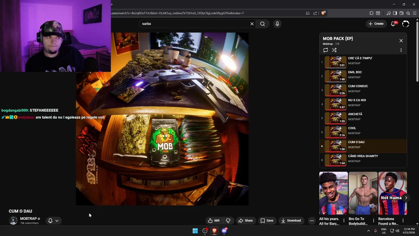Screen dimensions: 419x236
Task: Click the next arrow on the Shorts shelf
Action: click(x=406, y=198)
